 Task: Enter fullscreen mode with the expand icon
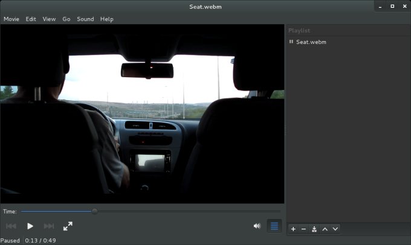[68, 226]
